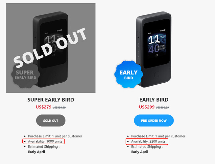
Task: Click the blue EARLY BIRD badge
Action: [129, 74]
